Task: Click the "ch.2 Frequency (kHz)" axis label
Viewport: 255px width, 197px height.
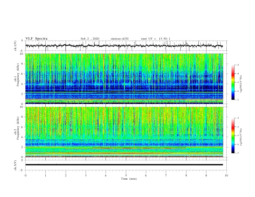Action: click(x=16, y=128)
